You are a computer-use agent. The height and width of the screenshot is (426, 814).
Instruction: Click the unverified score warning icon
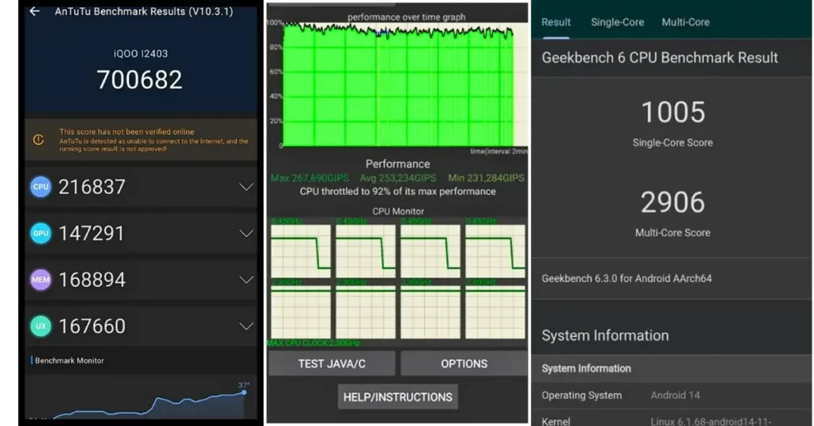38,140
